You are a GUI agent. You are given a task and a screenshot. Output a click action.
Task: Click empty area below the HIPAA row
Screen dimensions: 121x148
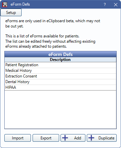tap(60, 110)
